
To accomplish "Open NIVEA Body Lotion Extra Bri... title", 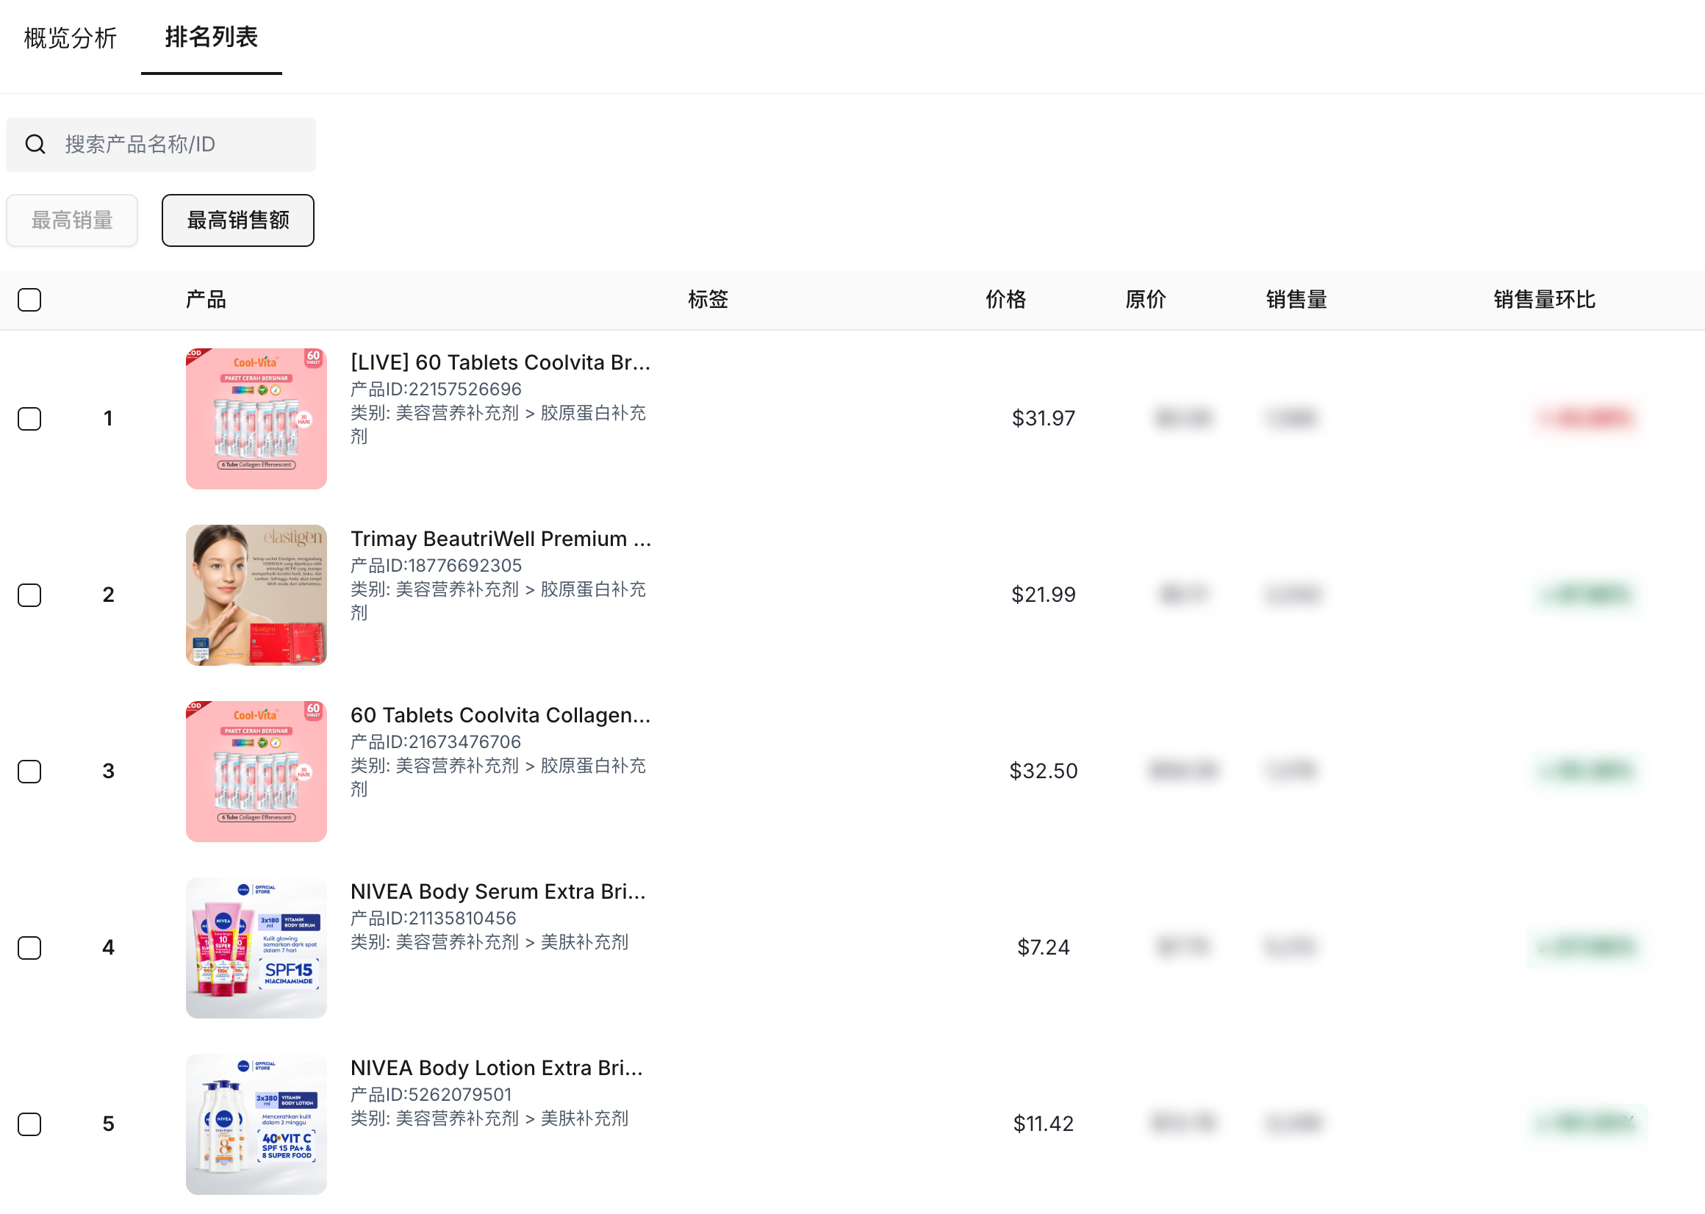I will pos(497,1068).
